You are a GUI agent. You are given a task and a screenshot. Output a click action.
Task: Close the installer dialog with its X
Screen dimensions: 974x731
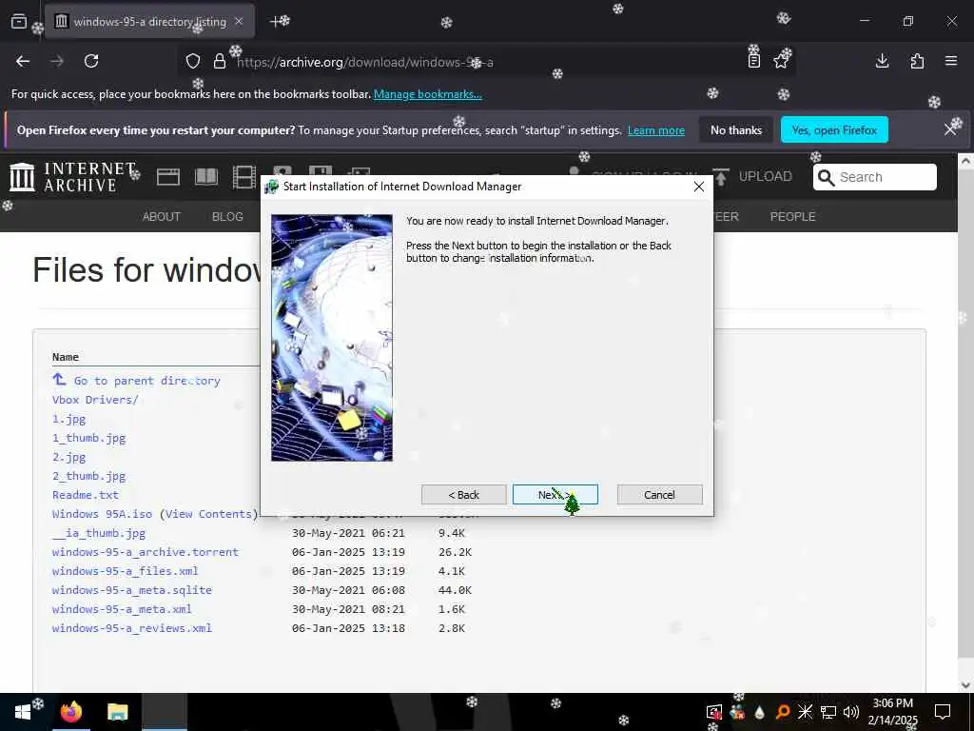699,187
